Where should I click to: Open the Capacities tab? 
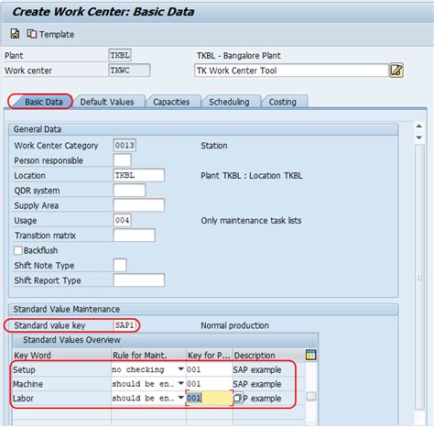point(171,102)
